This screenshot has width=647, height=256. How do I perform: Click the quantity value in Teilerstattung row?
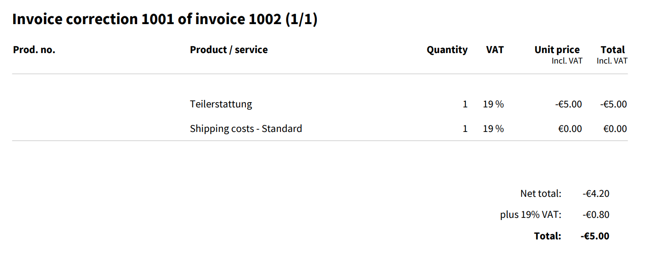pyautogui.click(x=465, y=104)
